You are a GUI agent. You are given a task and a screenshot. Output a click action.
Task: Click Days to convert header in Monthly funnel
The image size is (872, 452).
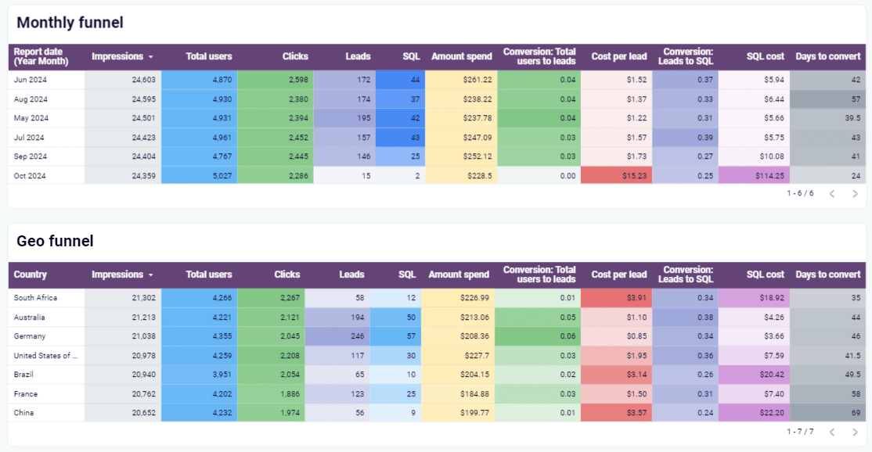(827, 56)
